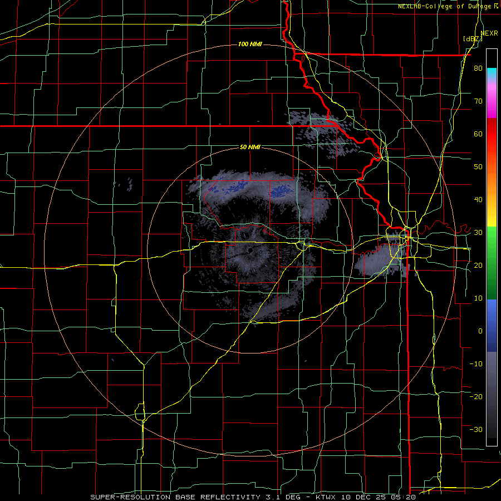Click the 50 value on the dBZ scale
Viewport: 501px width, 501px height.
point(478,167)
